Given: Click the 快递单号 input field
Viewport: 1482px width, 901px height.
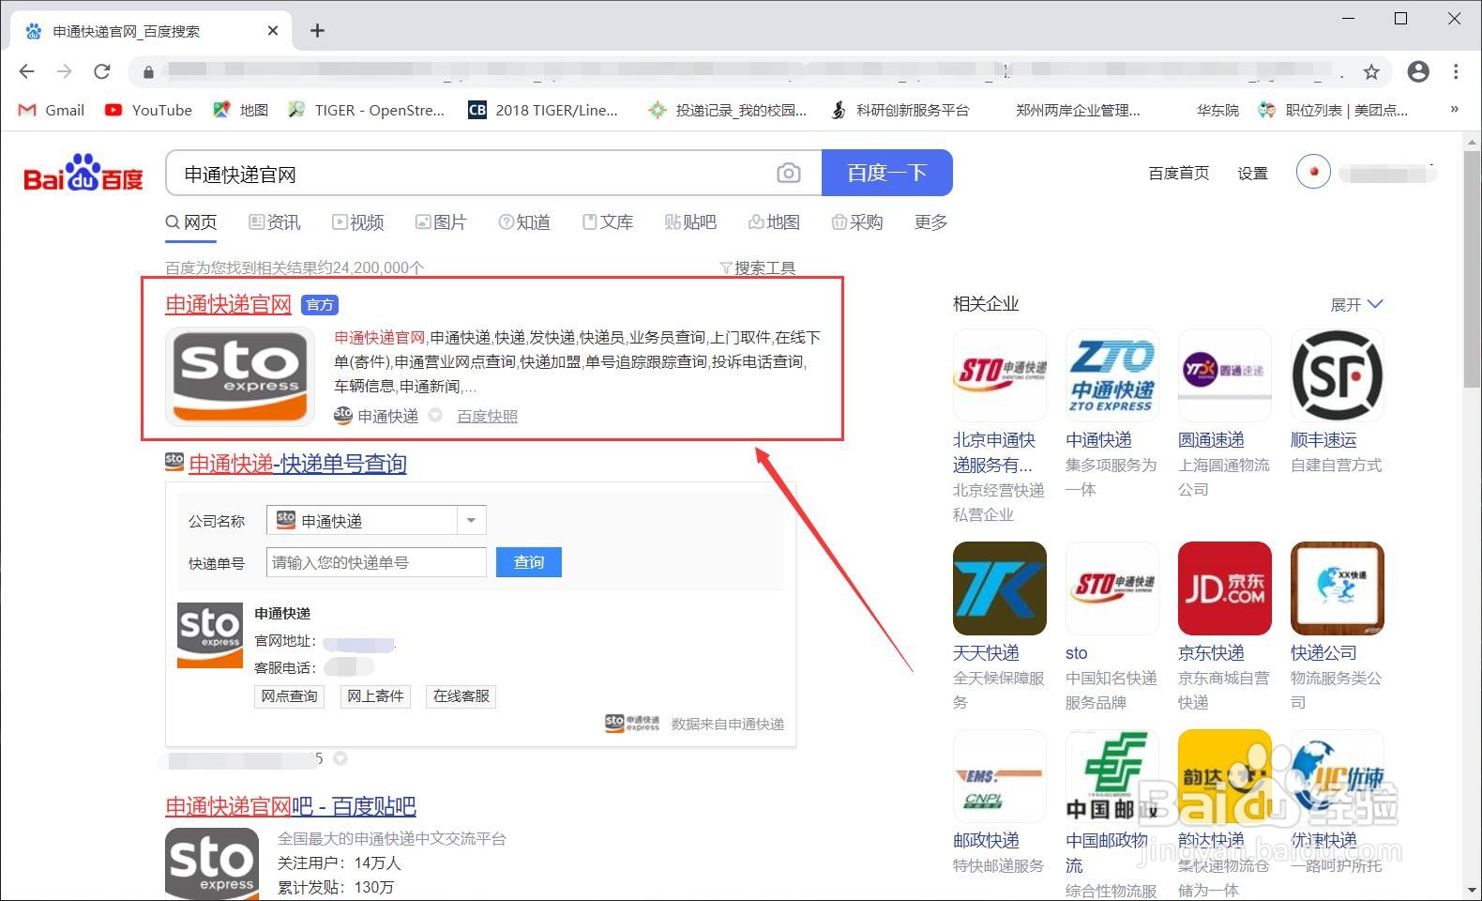Looking at the screenshot, I should point(376,562).
